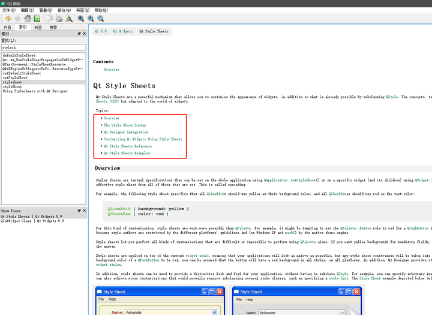Follow the 'widget style' link in paragraph
Image resolution: width=432 pixels, height=315 pixels.
[197, 256]
